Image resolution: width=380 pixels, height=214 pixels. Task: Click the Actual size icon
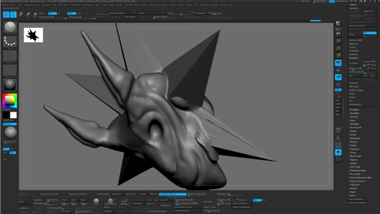point(338,49)
